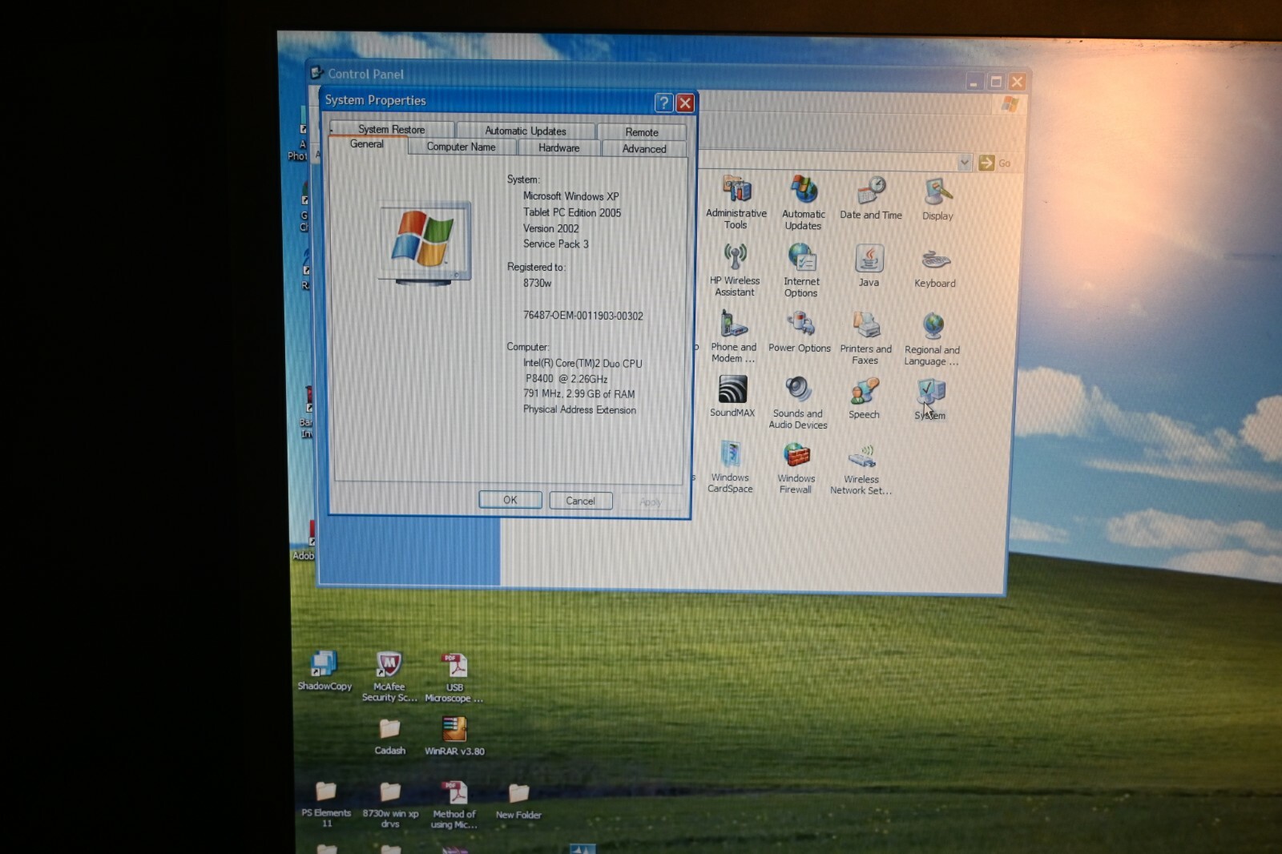Switch to Hardware tab

559,147
